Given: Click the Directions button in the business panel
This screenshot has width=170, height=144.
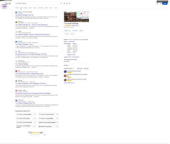Looking at the screenshot, I should [x=68, y=31].
